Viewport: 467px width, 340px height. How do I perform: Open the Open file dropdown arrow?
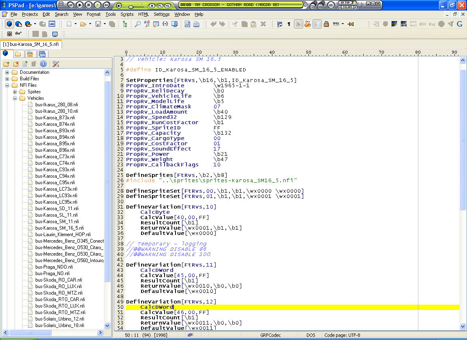coord(90,24)
